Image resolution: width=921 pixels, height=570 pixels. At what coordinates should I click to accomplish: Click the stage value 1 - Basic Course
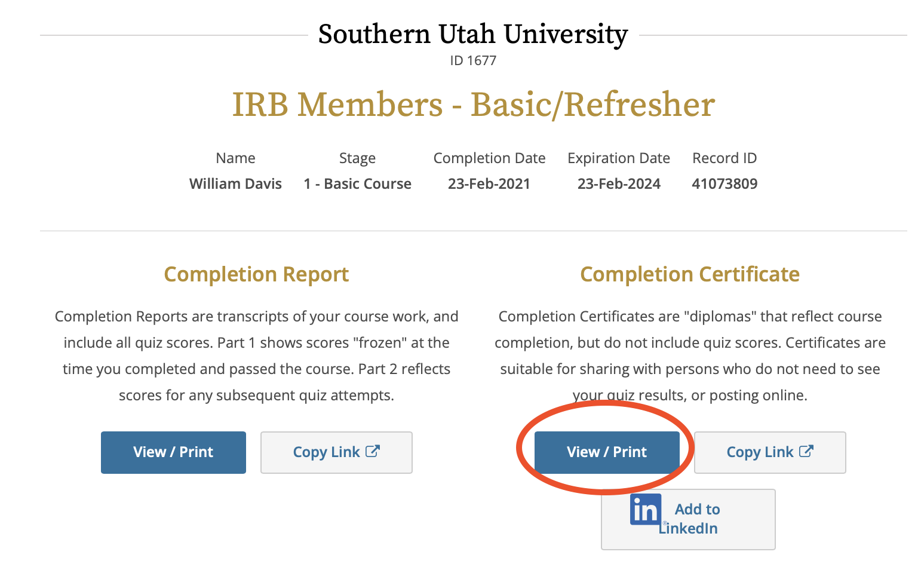coord(357,183)
